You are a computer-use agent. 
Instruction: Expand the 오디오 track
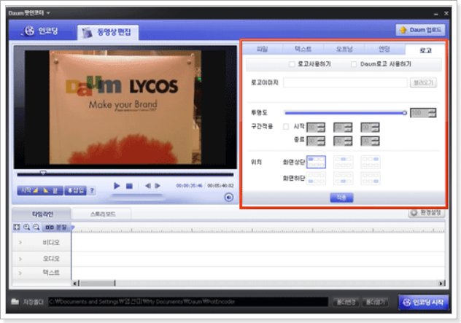20,259
